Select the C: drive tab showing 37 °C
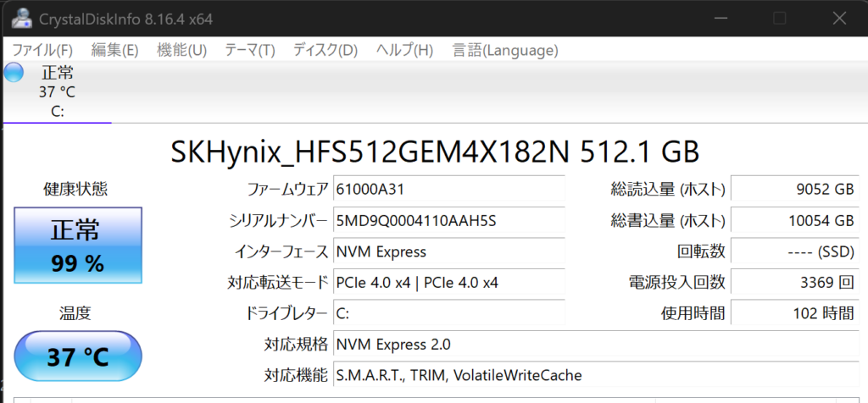 coord(58,92)
